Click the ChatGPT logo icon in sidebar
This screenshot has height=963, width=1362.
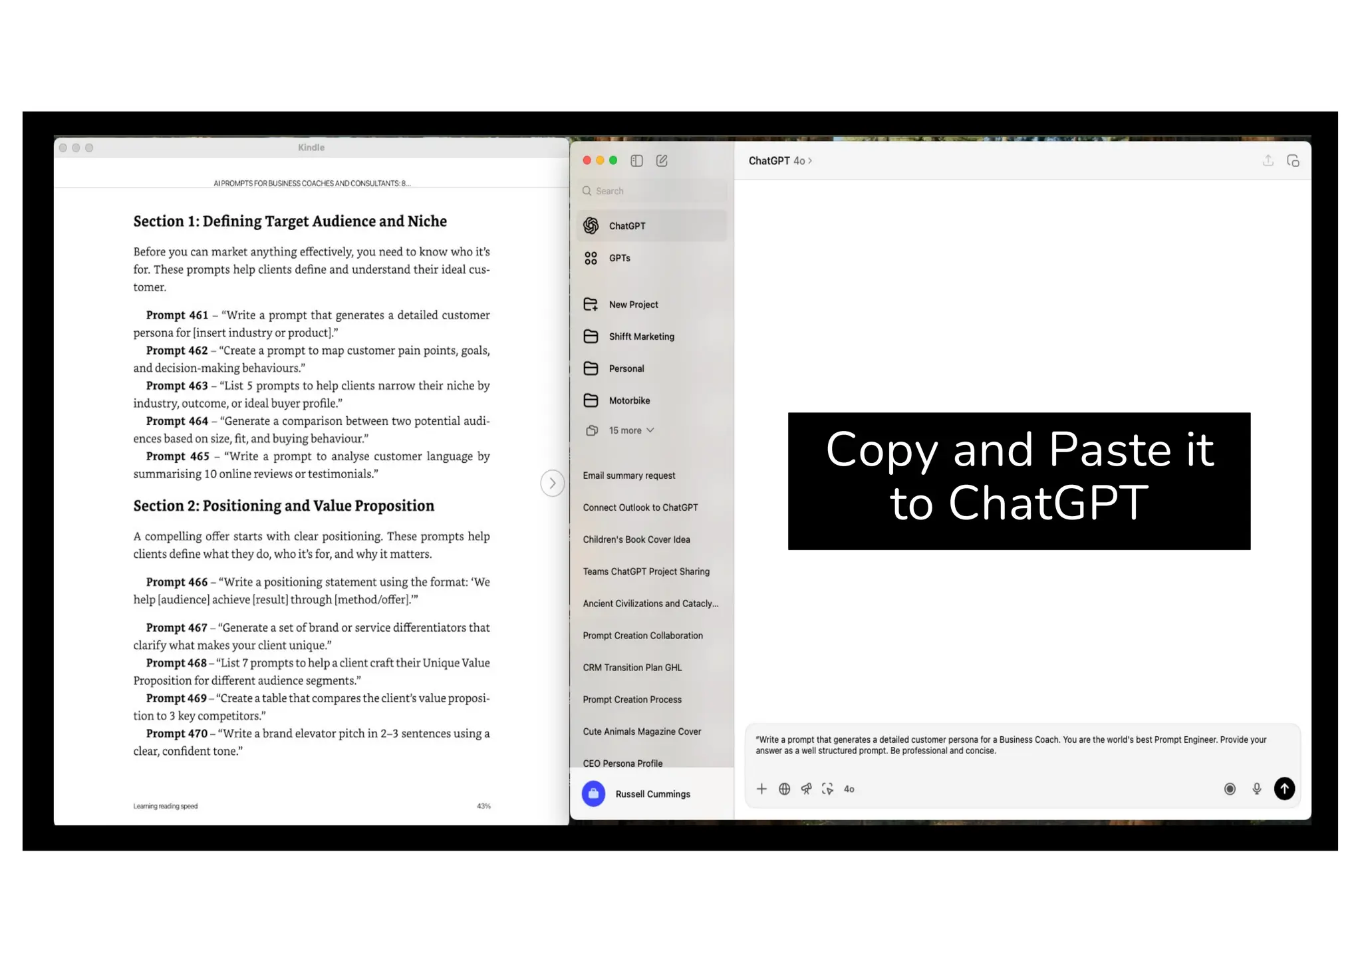[x=591, y=225]
